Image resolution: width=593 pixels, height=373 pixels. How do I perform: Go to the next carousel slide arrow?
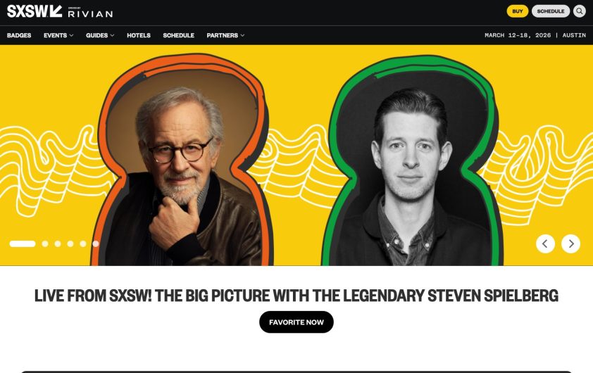tap(570, 244)
